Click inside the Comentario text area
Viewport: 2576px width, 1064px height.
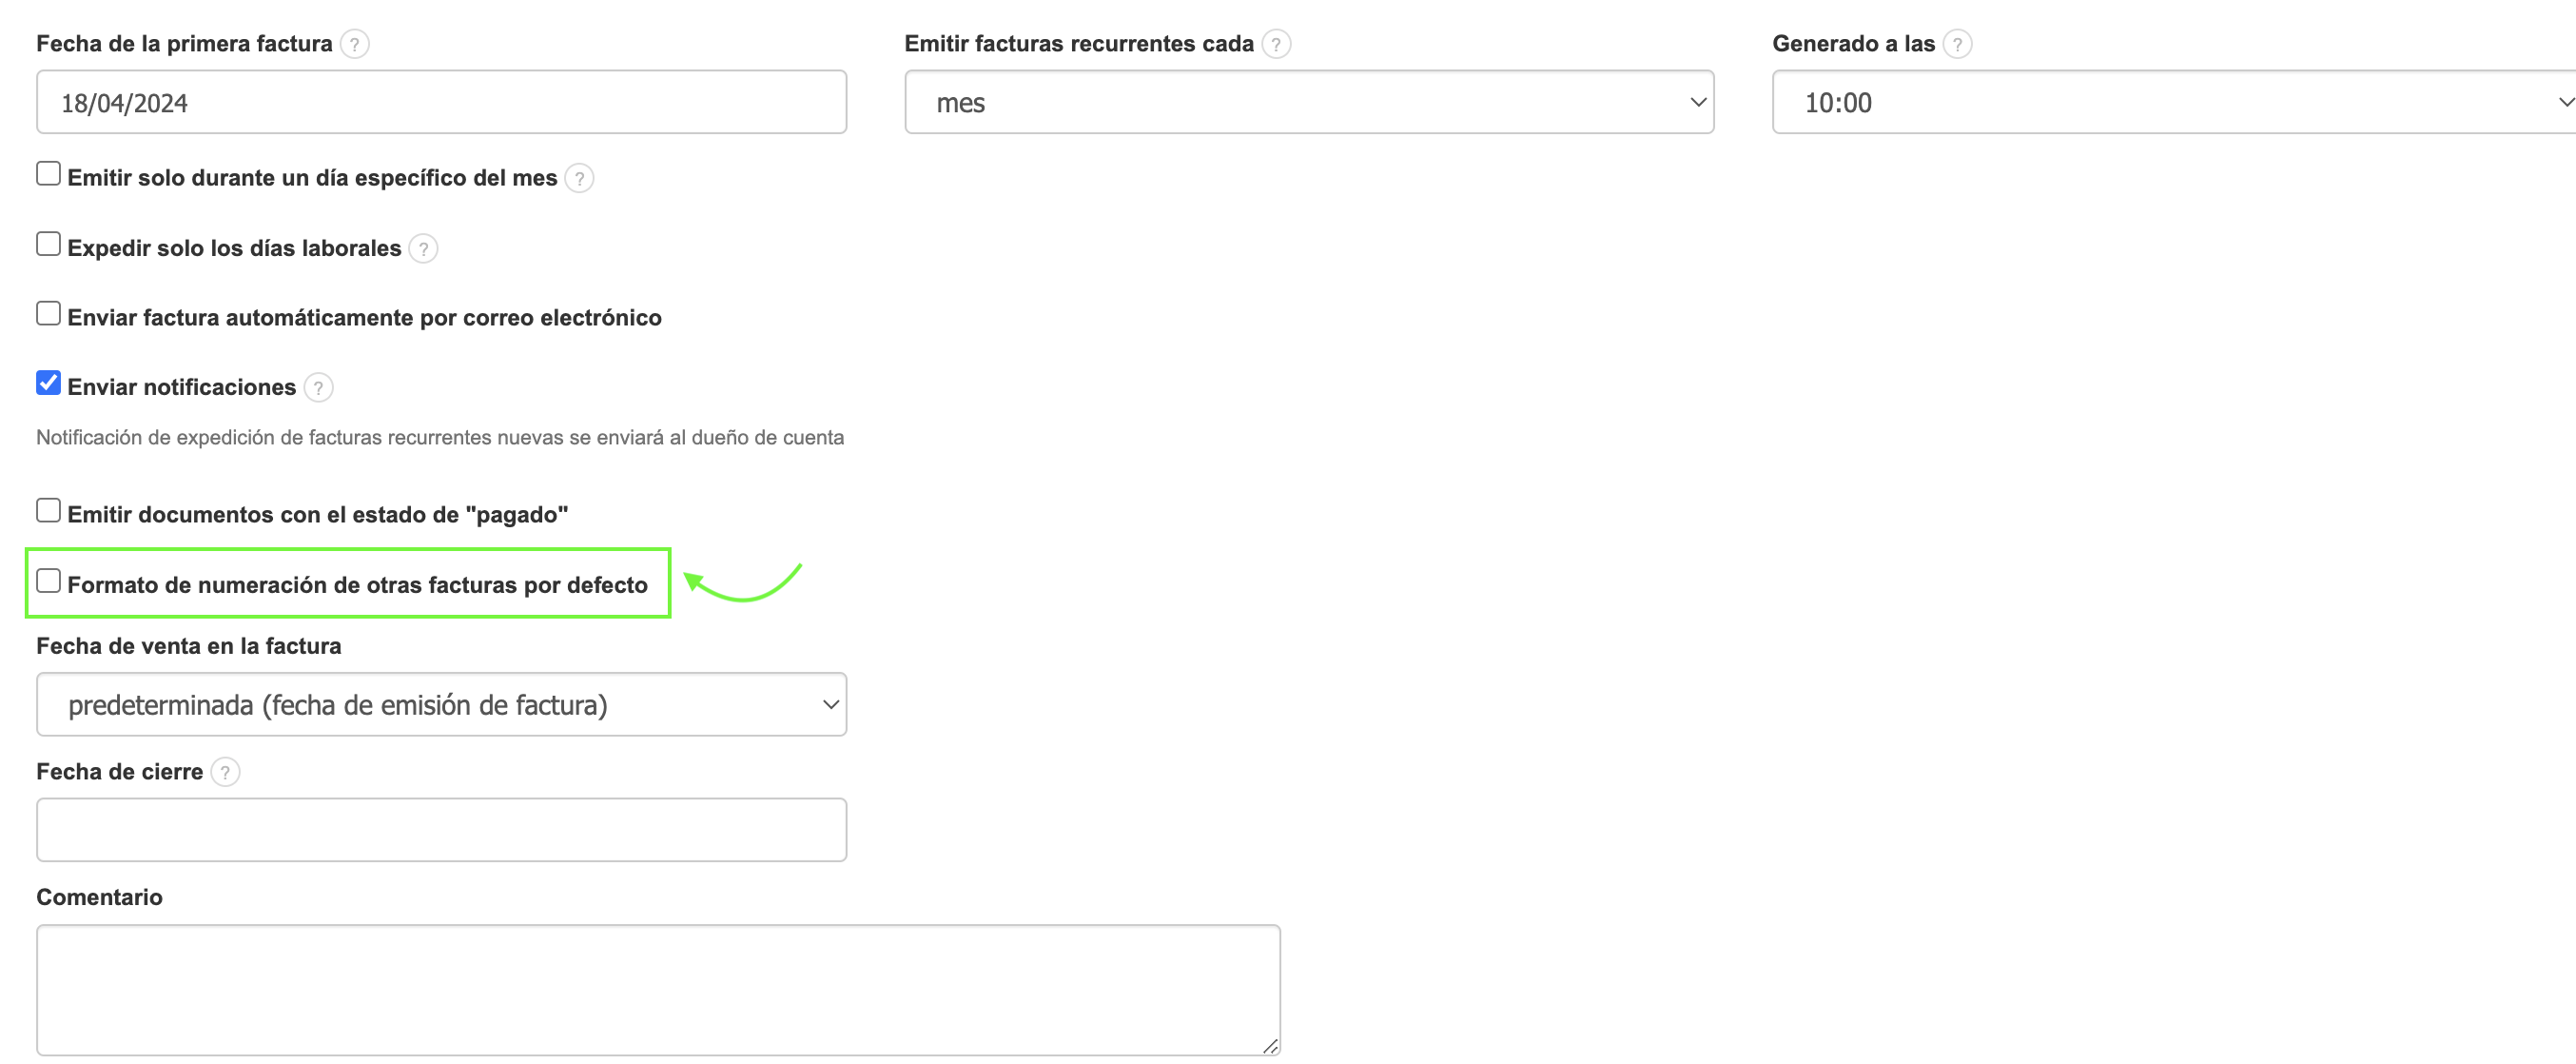[657, 989]
